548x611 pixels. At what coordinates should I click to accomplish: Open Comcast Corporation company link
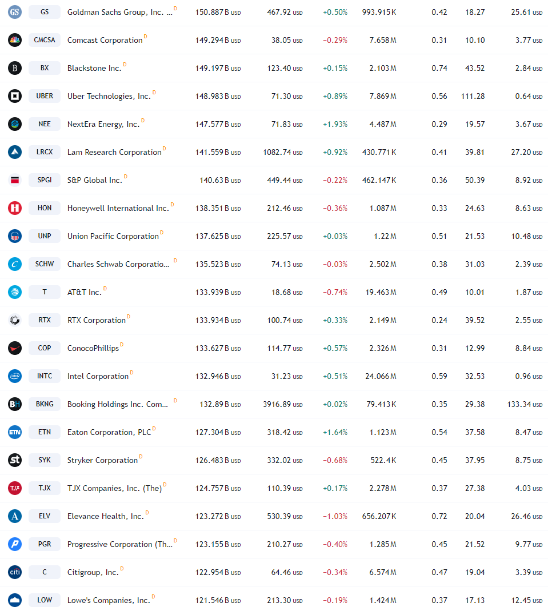pos(105,40)
